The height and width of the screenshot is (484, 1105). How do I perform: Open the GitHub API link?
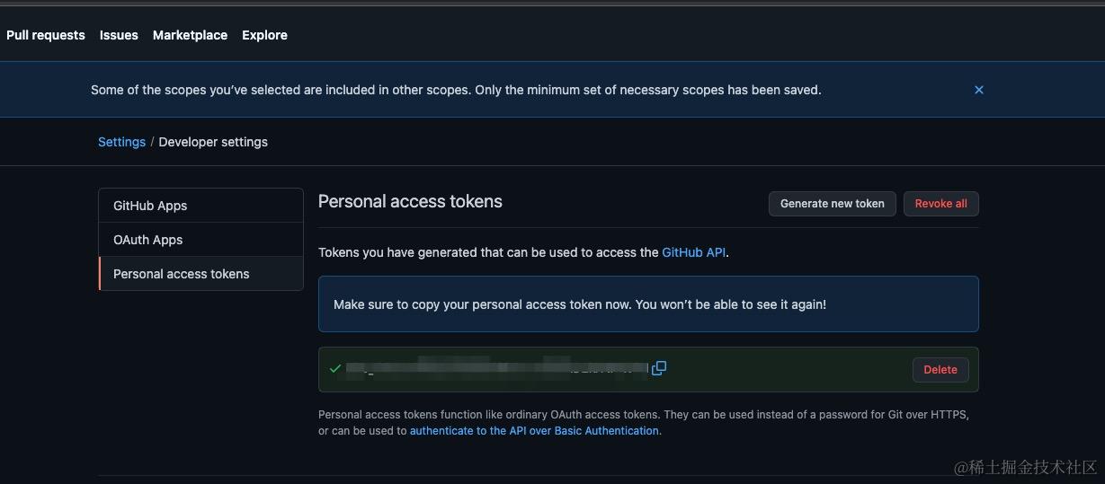pos(693,252)
